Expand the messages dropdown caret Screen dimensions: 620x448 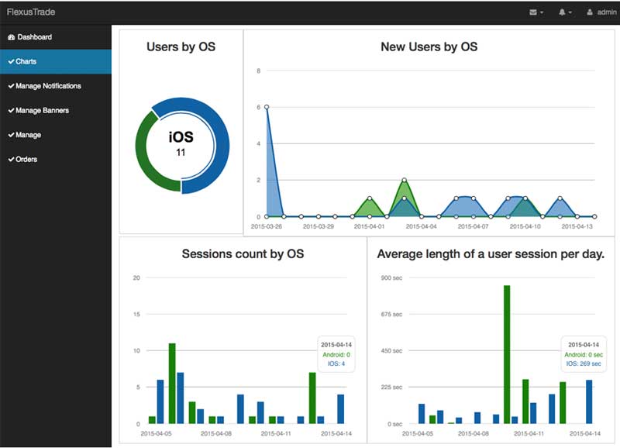(x=542, y=12)
